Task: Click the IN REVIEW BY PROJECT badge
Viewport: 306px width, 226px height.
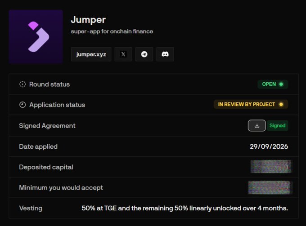Action: [x=251, y=104]
